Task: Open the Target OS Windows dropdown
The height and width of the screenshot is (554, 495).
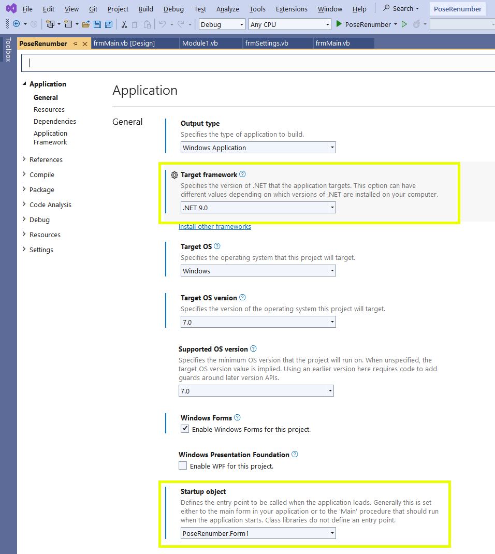Action: [258, 271]
